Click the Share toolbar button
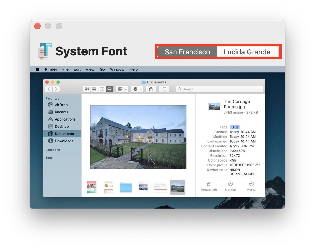 (x=151, y=89)
